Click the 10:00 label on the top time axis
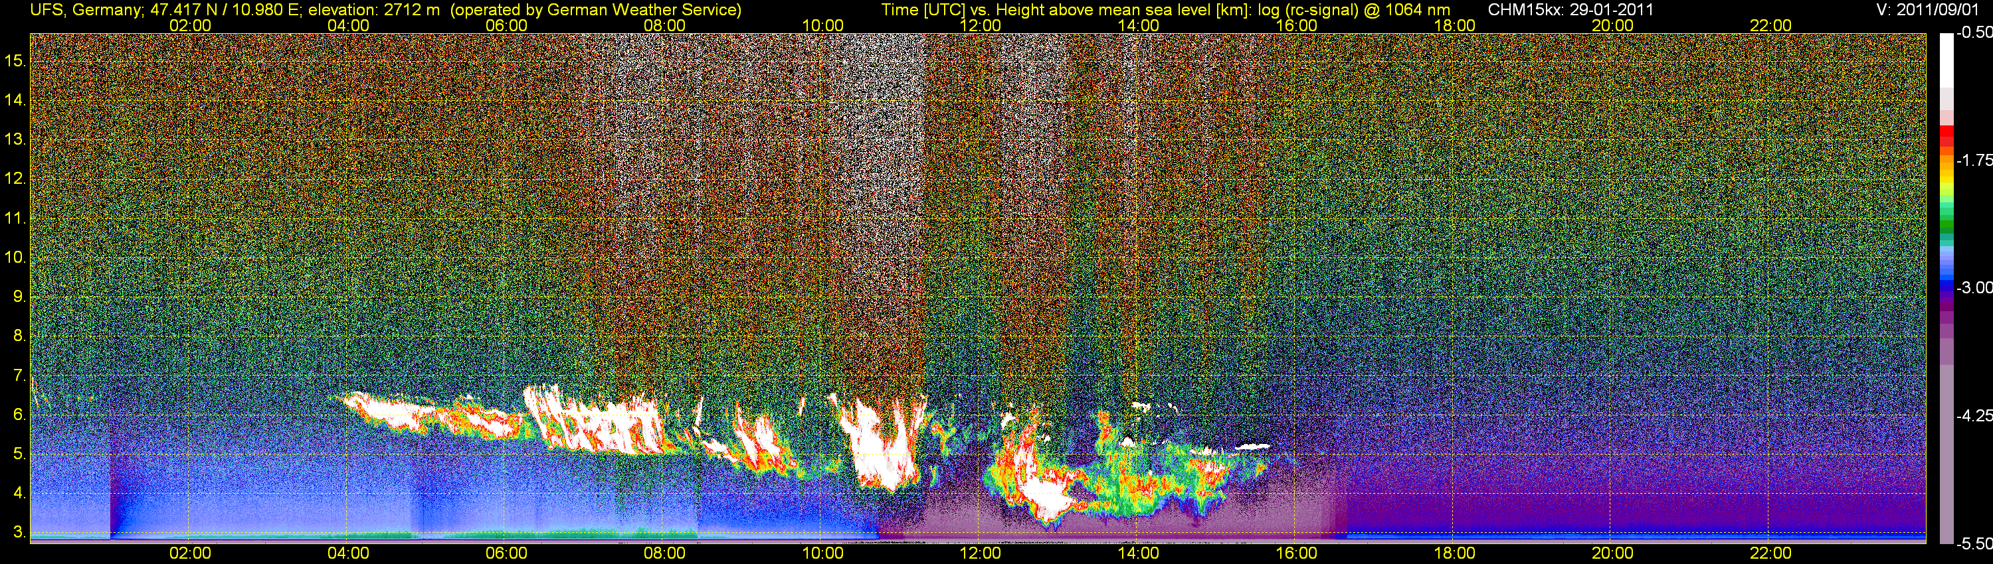 [822, 25]
